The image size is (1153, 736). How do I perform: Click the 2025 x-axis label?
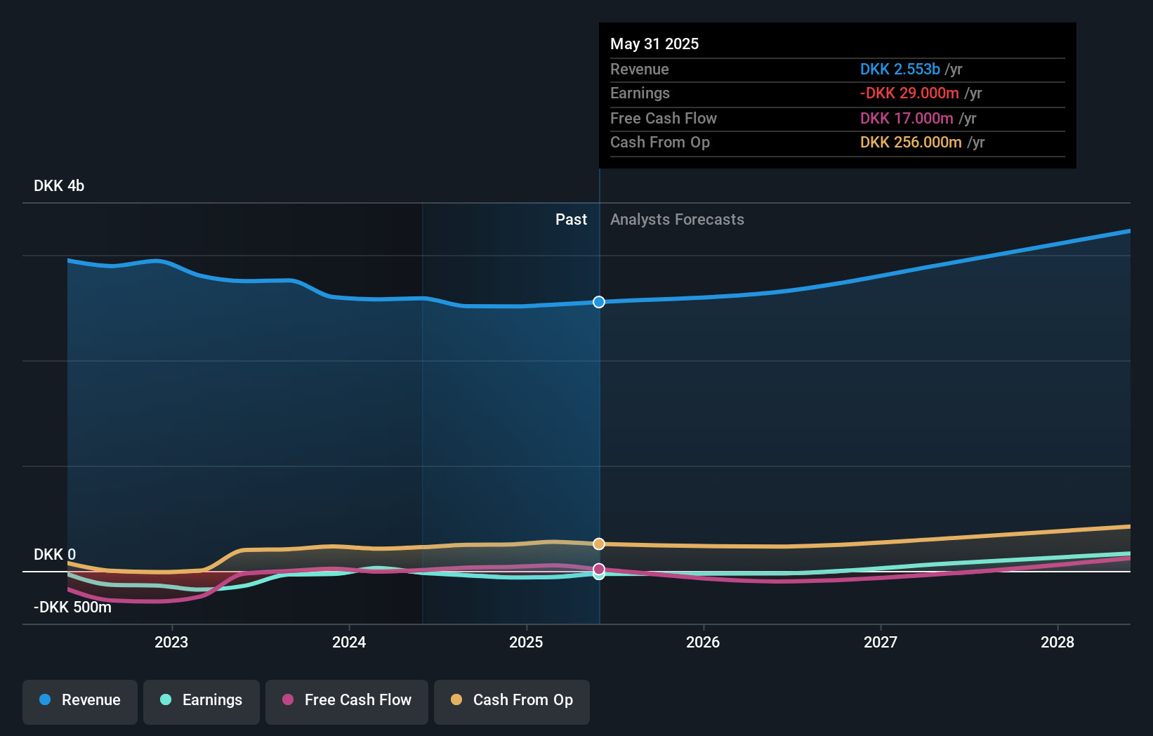[x=526, y=643]
